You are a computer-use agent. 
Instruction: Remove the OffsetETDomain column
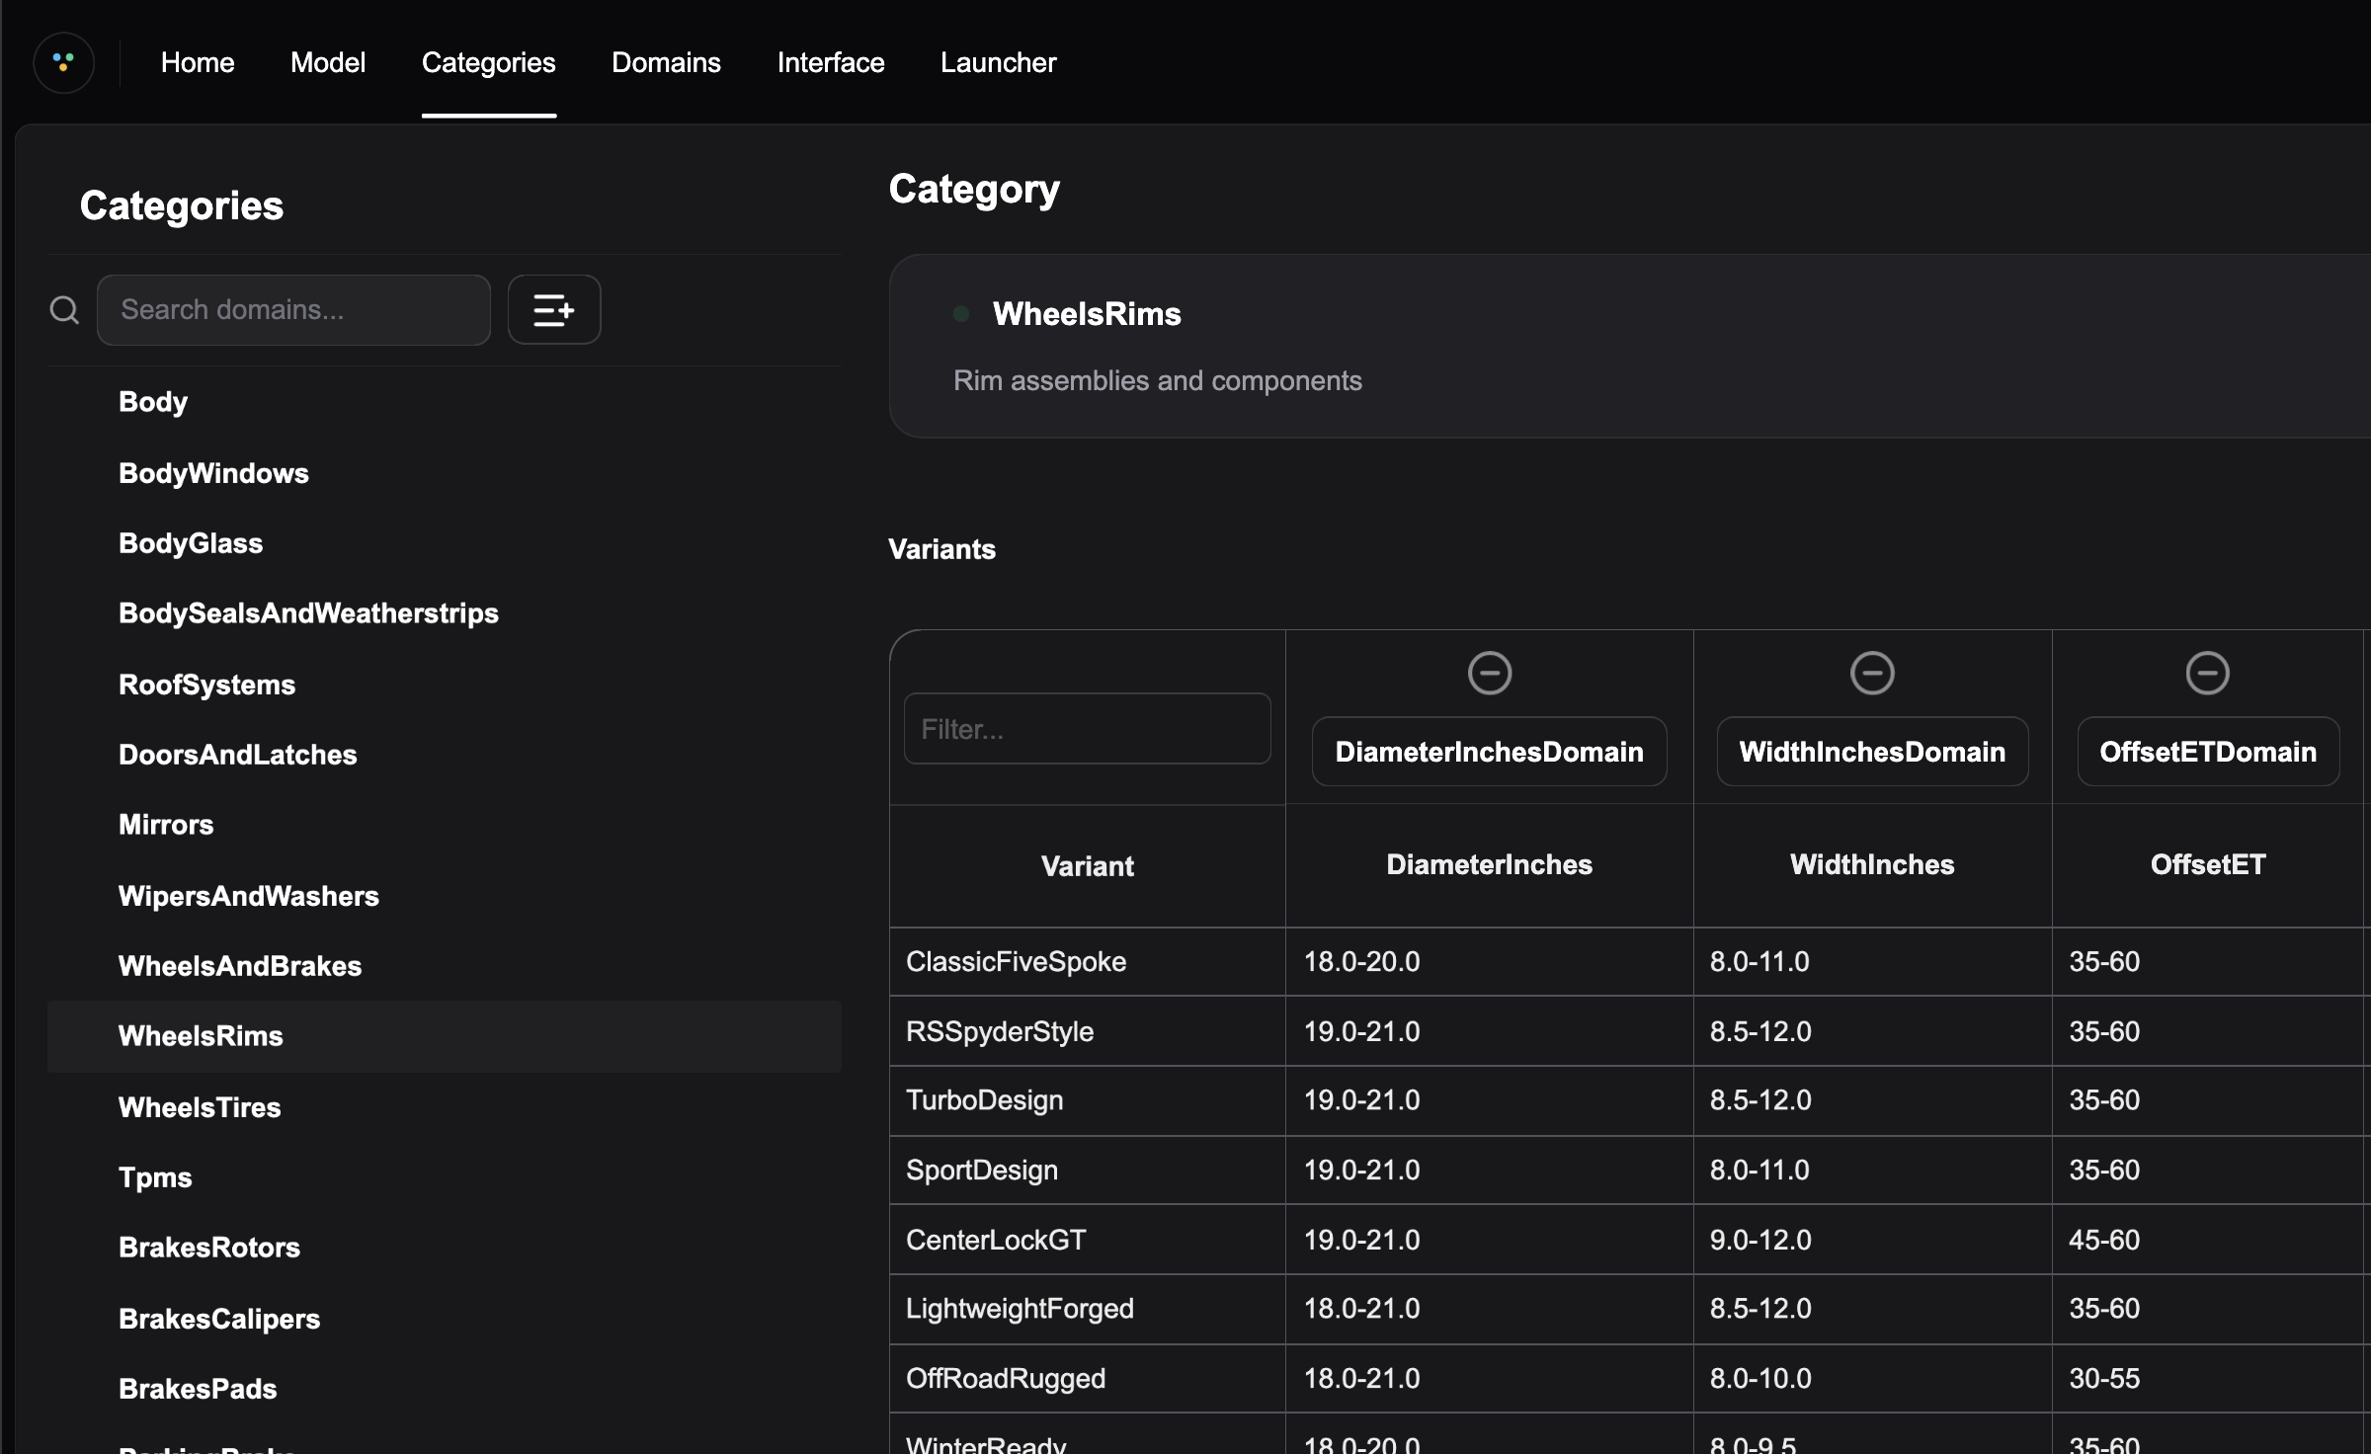click(2206, 674)
